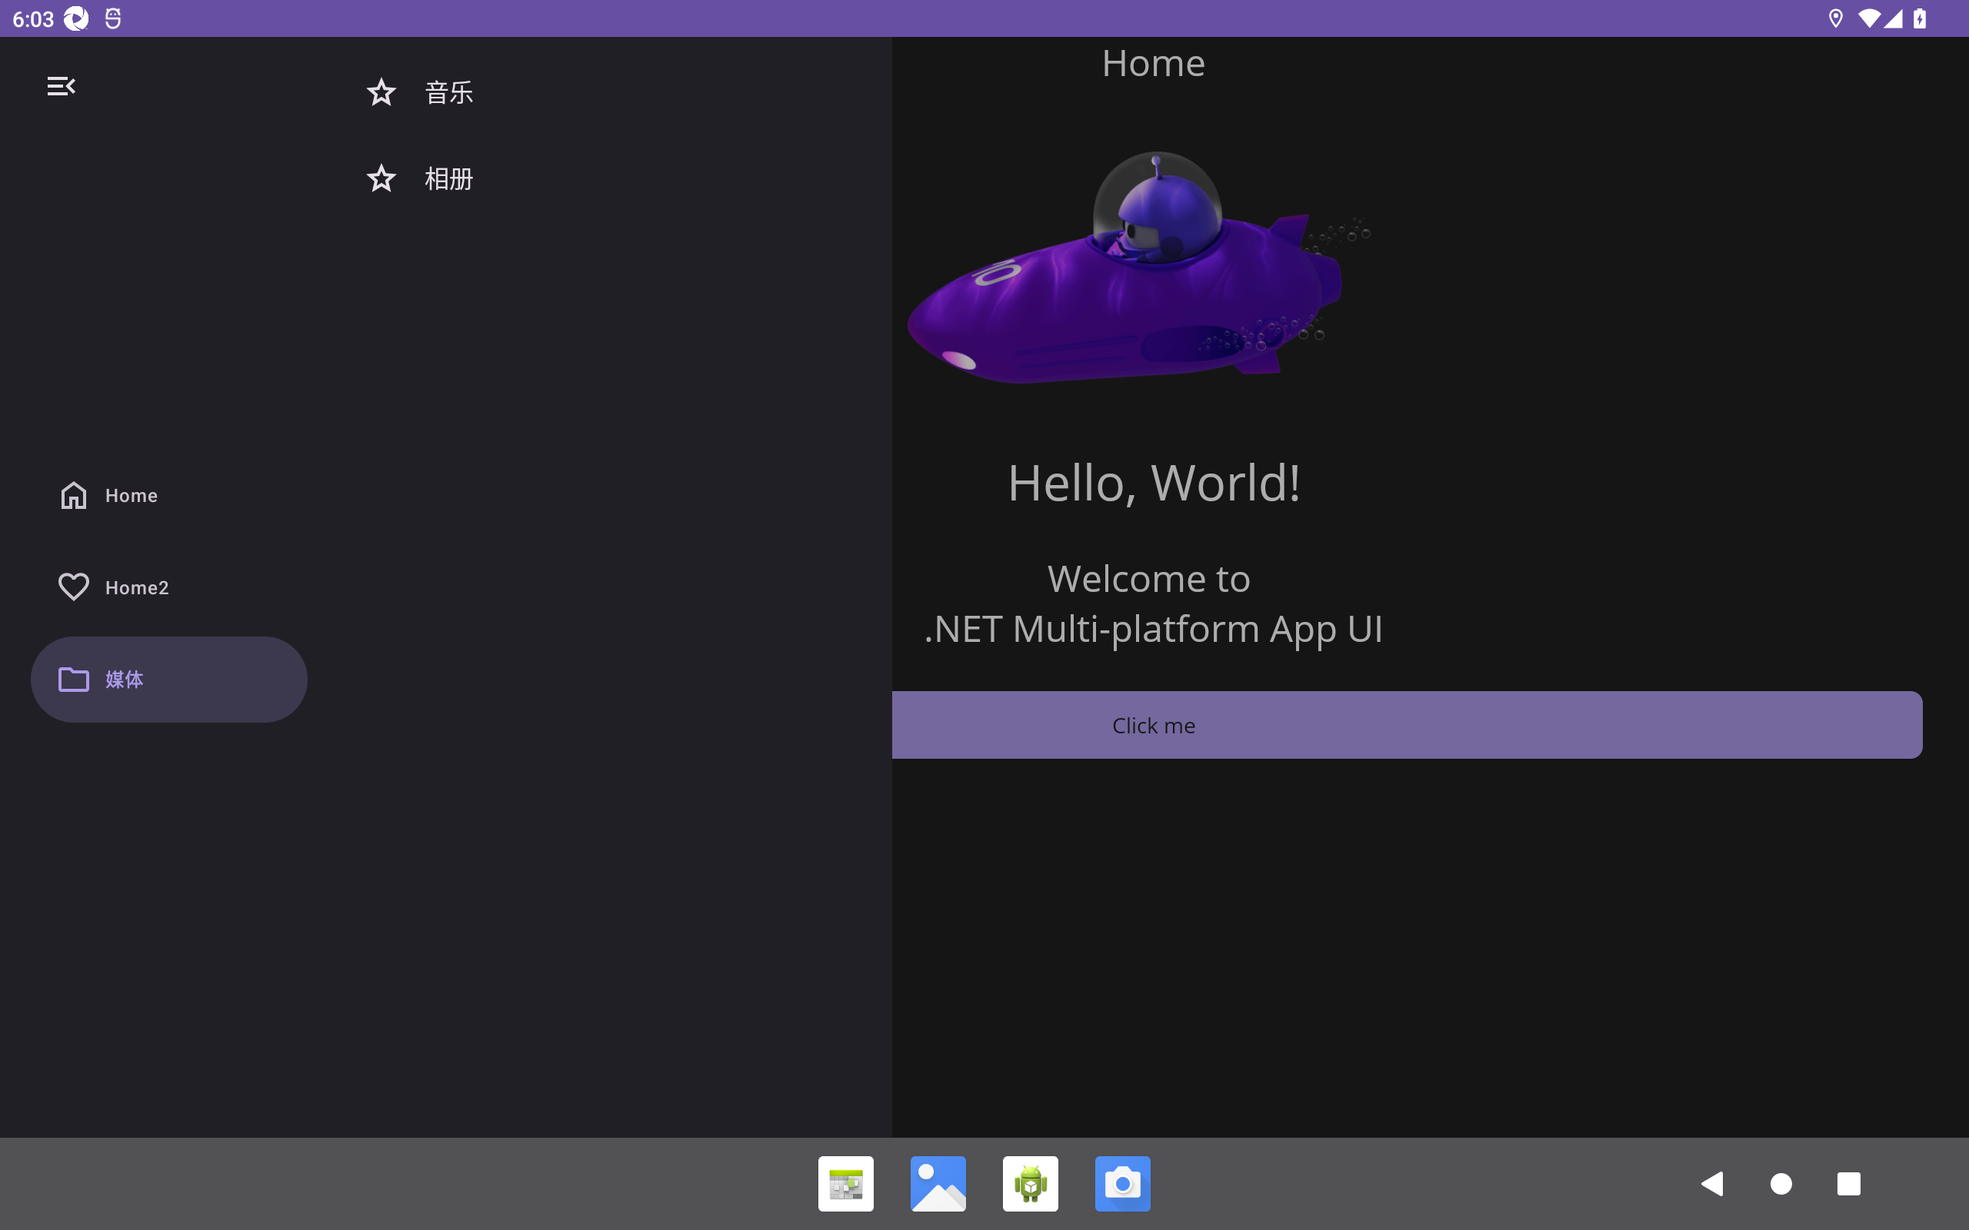Click the battery icon in status bar

pos(1919,18)
